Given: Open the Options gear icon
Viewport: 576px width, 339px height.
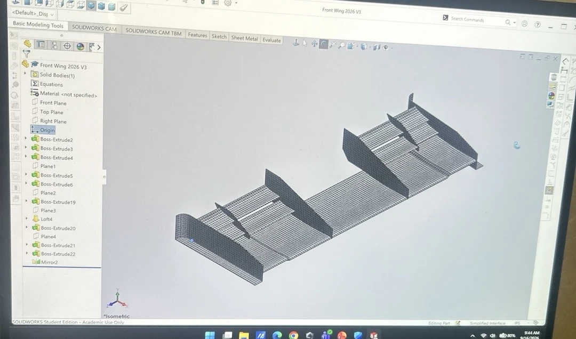Looking at the screenshot, I should pos(228,3).
